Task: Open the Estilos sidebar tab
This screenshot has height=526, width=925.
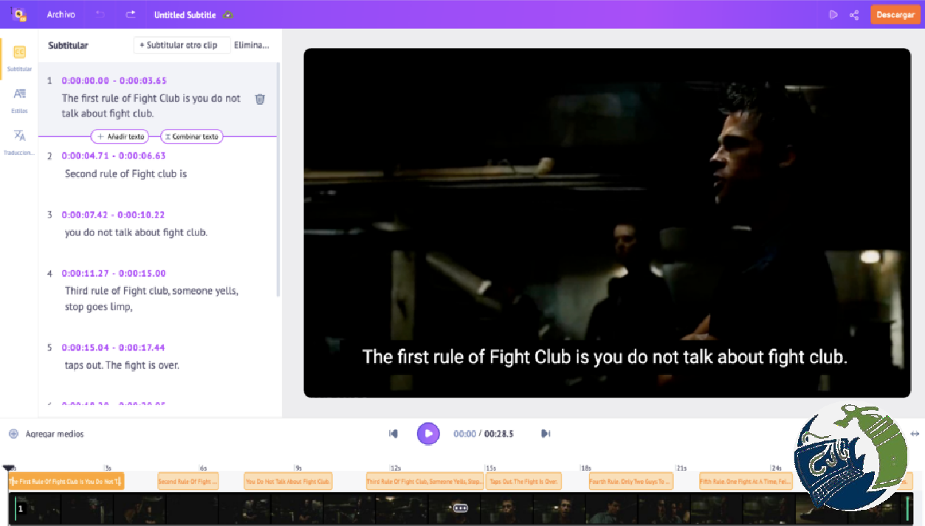Action: pos(20,100)
